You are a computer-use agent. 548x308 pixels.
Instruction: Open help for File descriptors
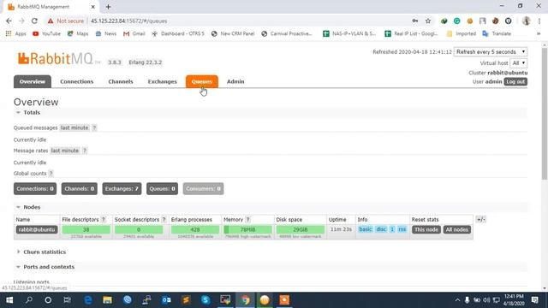pos(104,219)
